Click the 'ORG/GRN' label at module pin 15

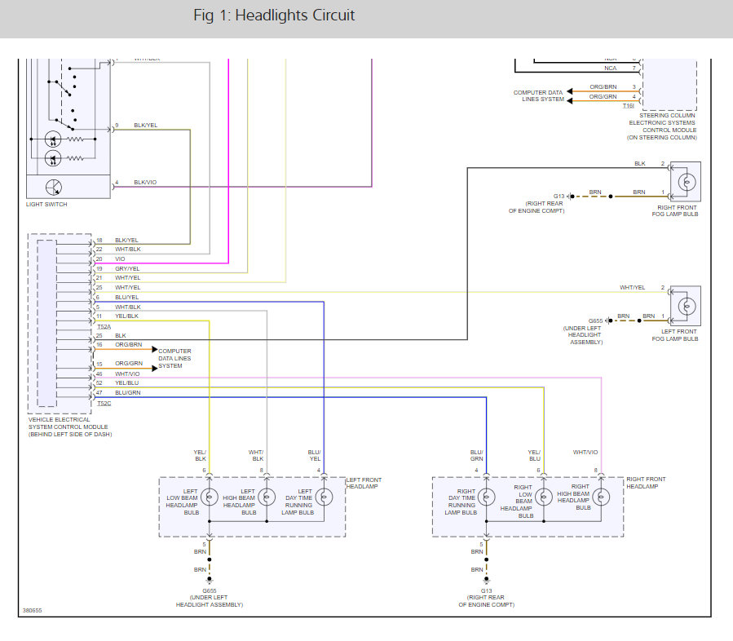click(x=129, y=363)
